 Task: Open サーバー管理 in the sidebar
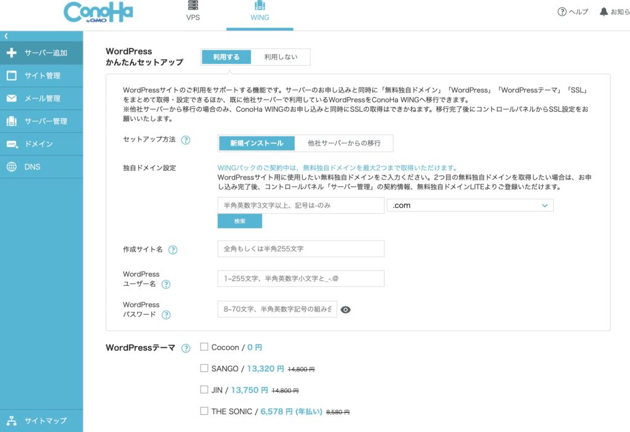[x=41, y=121]
